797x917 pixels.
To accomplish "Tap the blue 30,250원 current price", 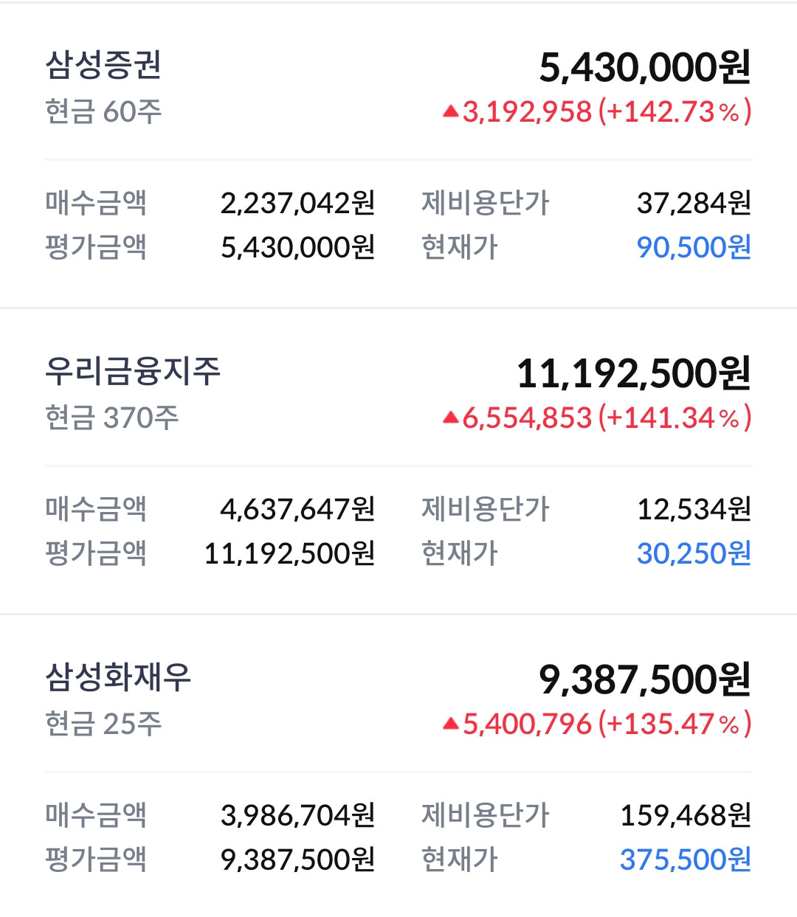I will click(694, 553).
